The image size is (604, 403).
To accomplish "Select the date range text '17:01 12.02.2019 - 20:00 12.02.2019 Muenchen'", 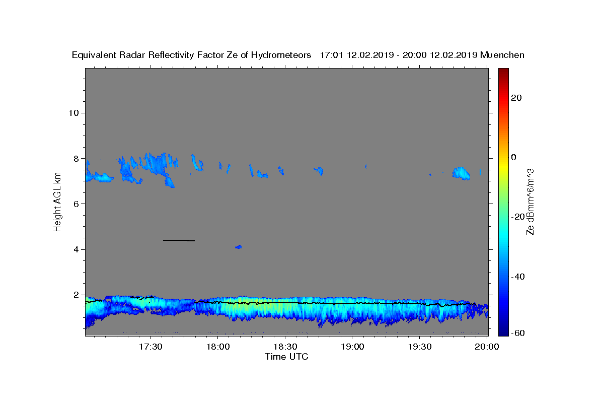I will pyautogui.click(x=422, y=55).
